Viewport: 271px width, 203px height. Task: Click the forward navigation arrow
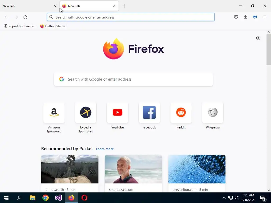click(x=16, y=17)
